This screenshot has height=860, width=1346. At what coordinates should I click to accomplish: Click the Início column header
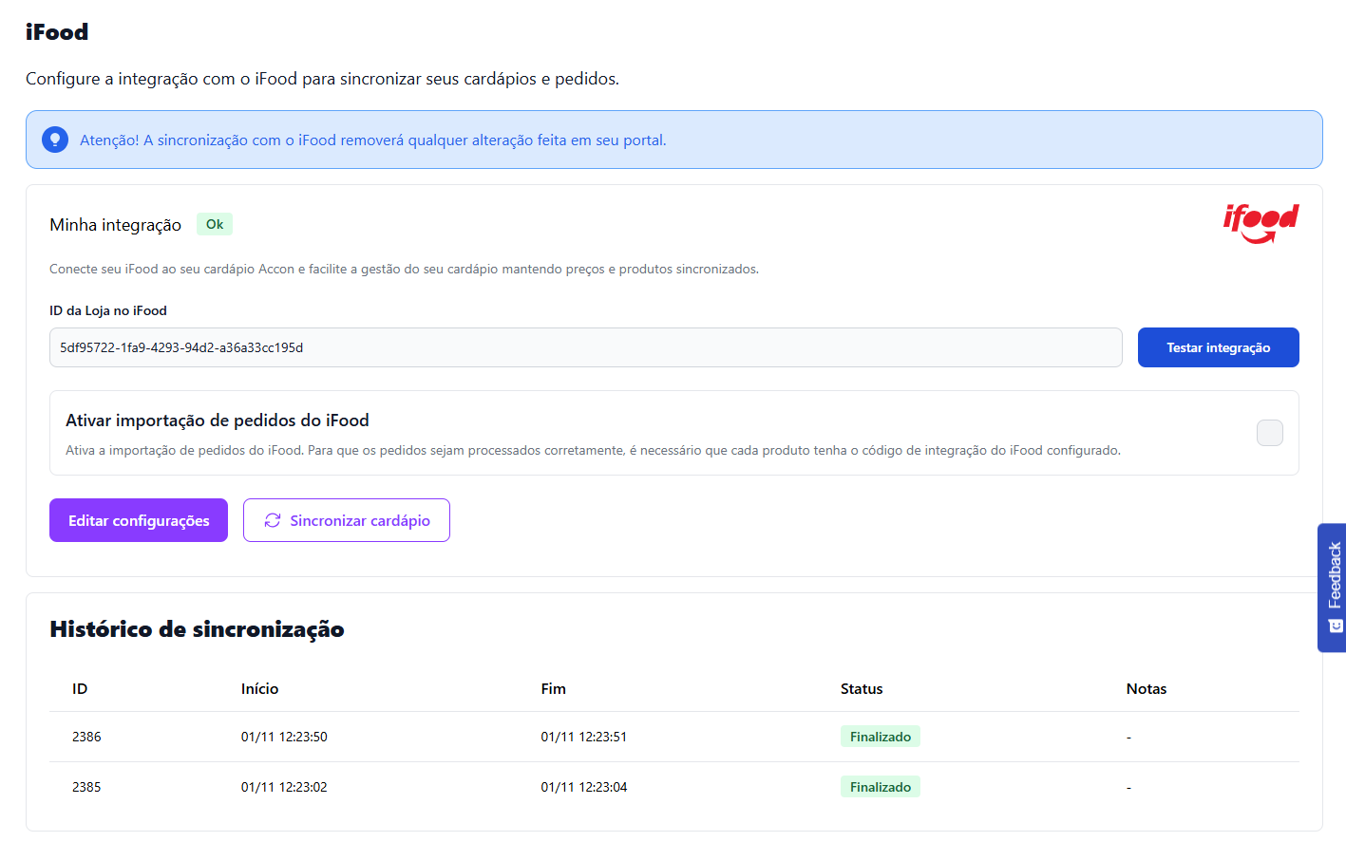pos(259,689)
